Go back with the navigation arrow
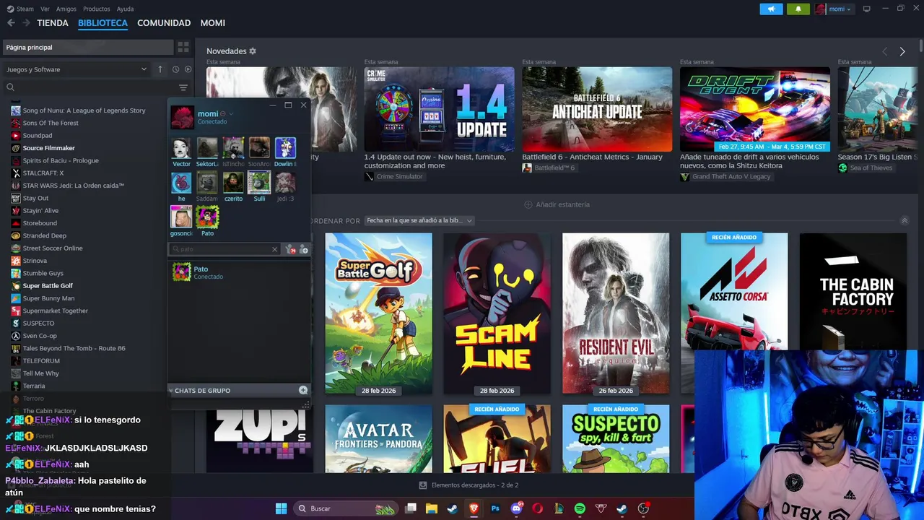The width and height of the screenshot is (924, 520). (x=11, y=23)
